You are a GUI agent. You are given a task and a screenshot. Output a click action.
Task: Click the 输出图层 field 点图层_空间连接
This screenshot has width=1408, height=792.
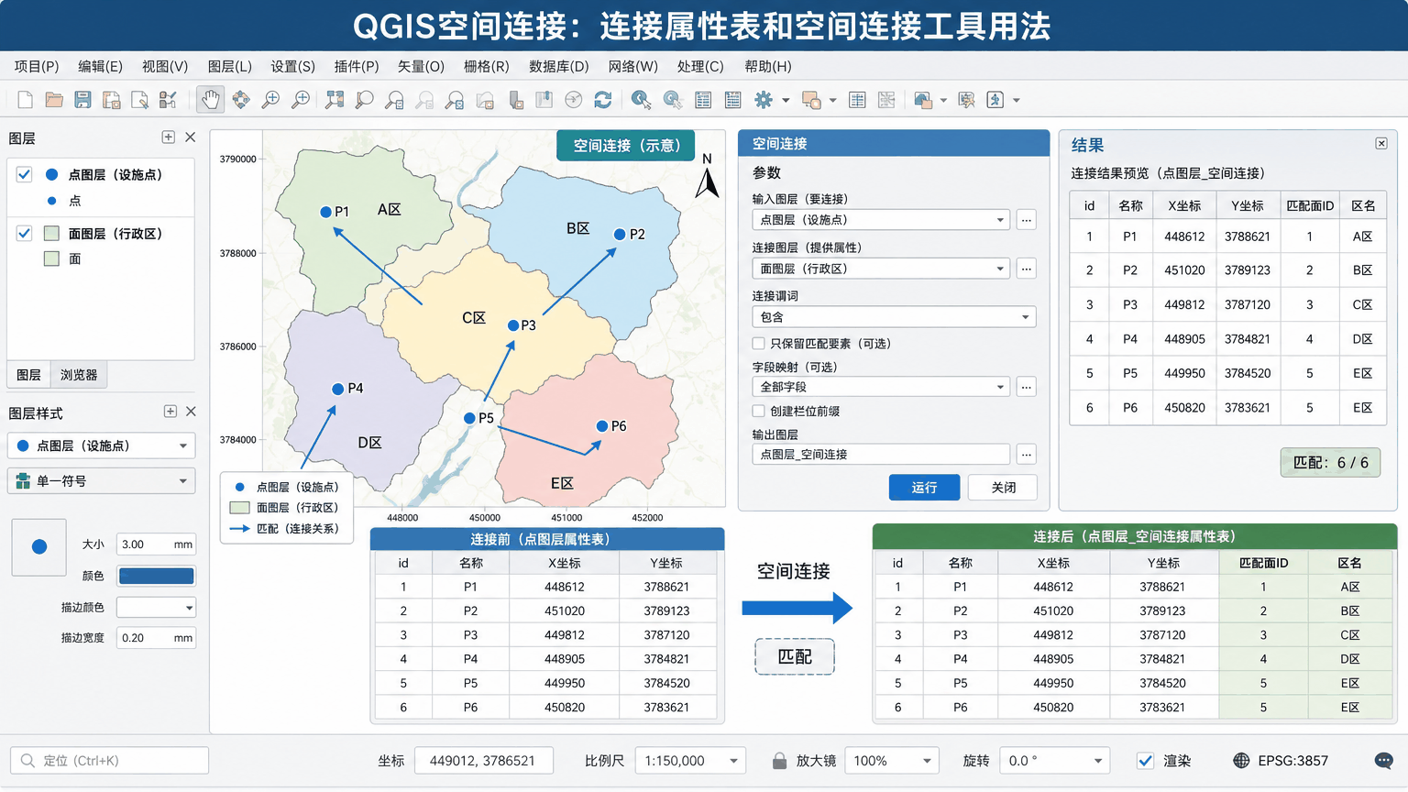[x=881, y=454]
